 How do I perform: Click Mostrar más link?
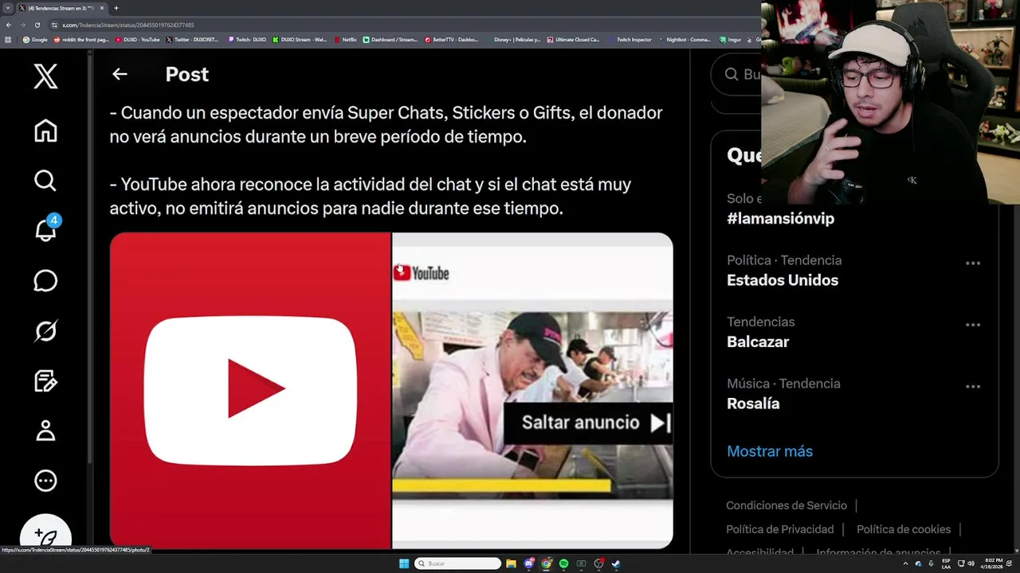point(770,451)
